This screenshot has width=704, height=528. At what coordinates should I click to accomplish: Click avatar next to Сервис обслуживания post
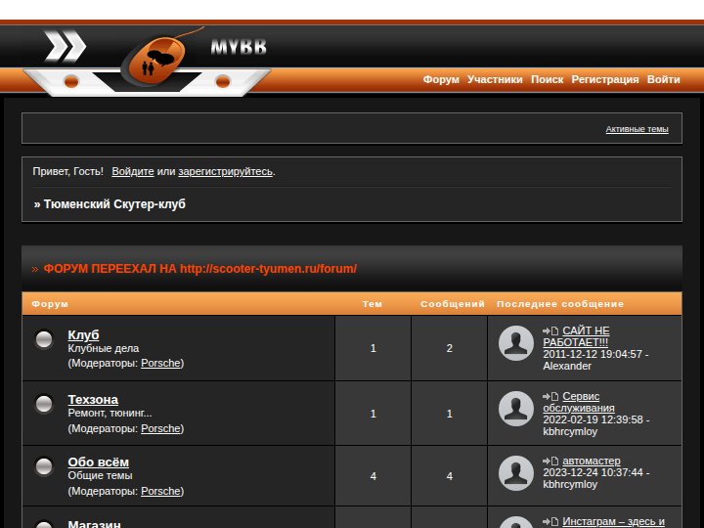pyautogui.click(x=516, y=409)
